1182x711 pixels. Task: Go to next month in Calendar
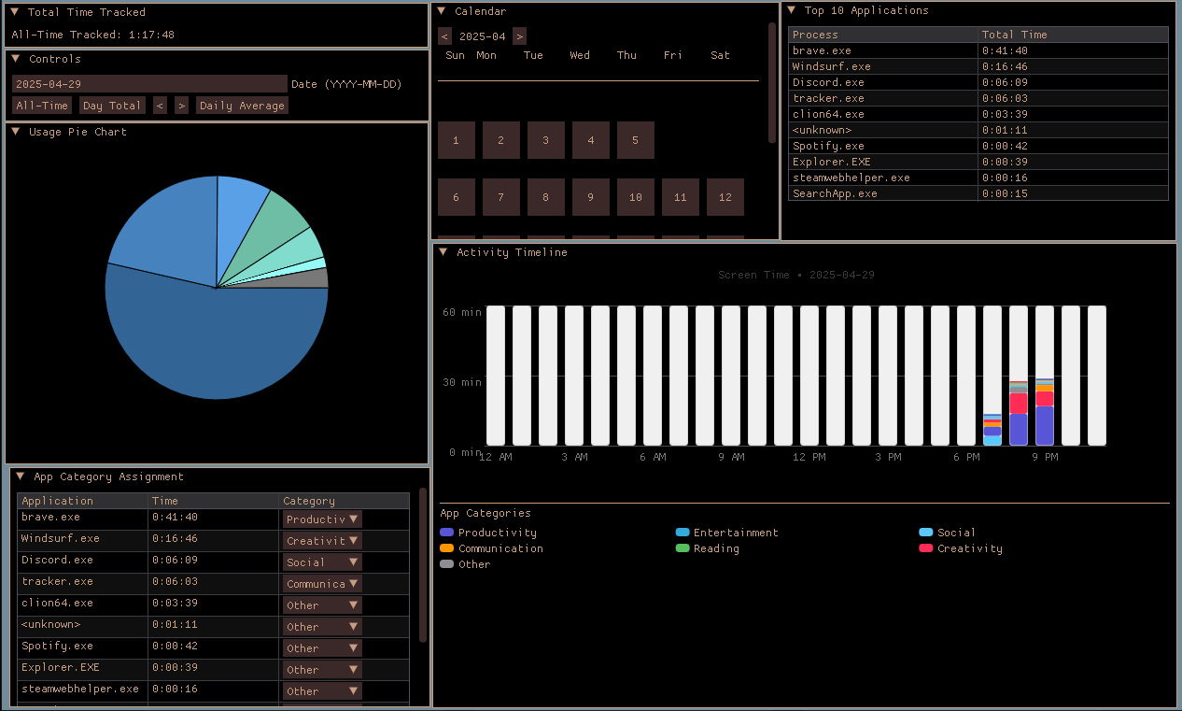(x=519, y=36)
